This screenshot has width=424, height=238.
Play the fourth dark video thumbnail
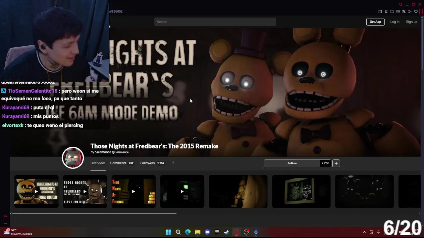click(x=182, y=191)
